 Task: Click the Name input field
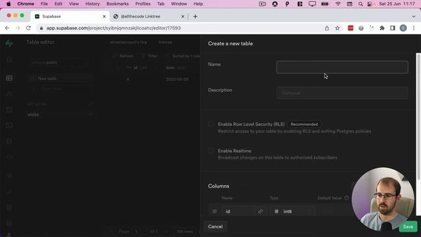(x=342, y=67)
